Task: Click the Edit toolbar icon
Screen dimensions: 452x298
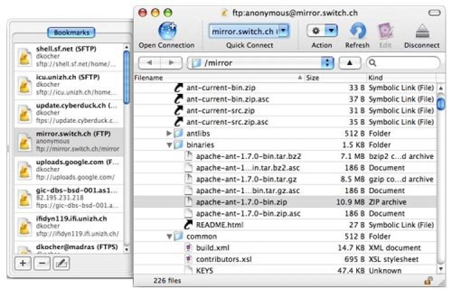Action: pyautogui.click(x=386, y=31)
